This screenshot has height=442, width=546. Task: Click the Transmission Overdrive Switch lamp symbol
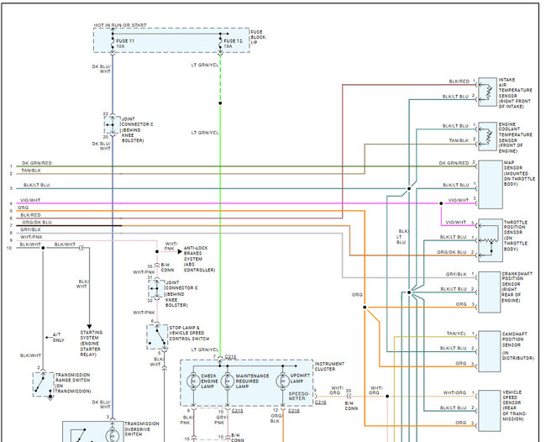pos(113,436)
